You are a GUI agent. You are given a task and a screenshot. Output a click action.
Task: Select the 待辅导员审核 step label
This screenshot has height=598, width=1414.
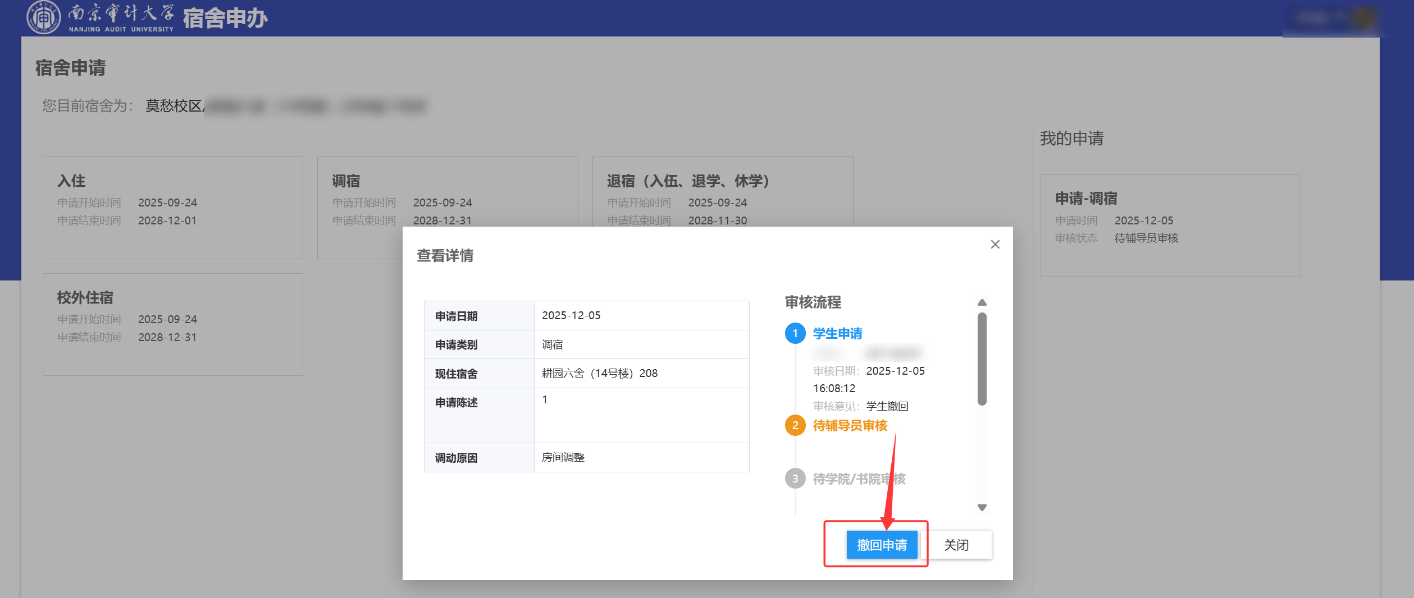(x=850, y=426)
